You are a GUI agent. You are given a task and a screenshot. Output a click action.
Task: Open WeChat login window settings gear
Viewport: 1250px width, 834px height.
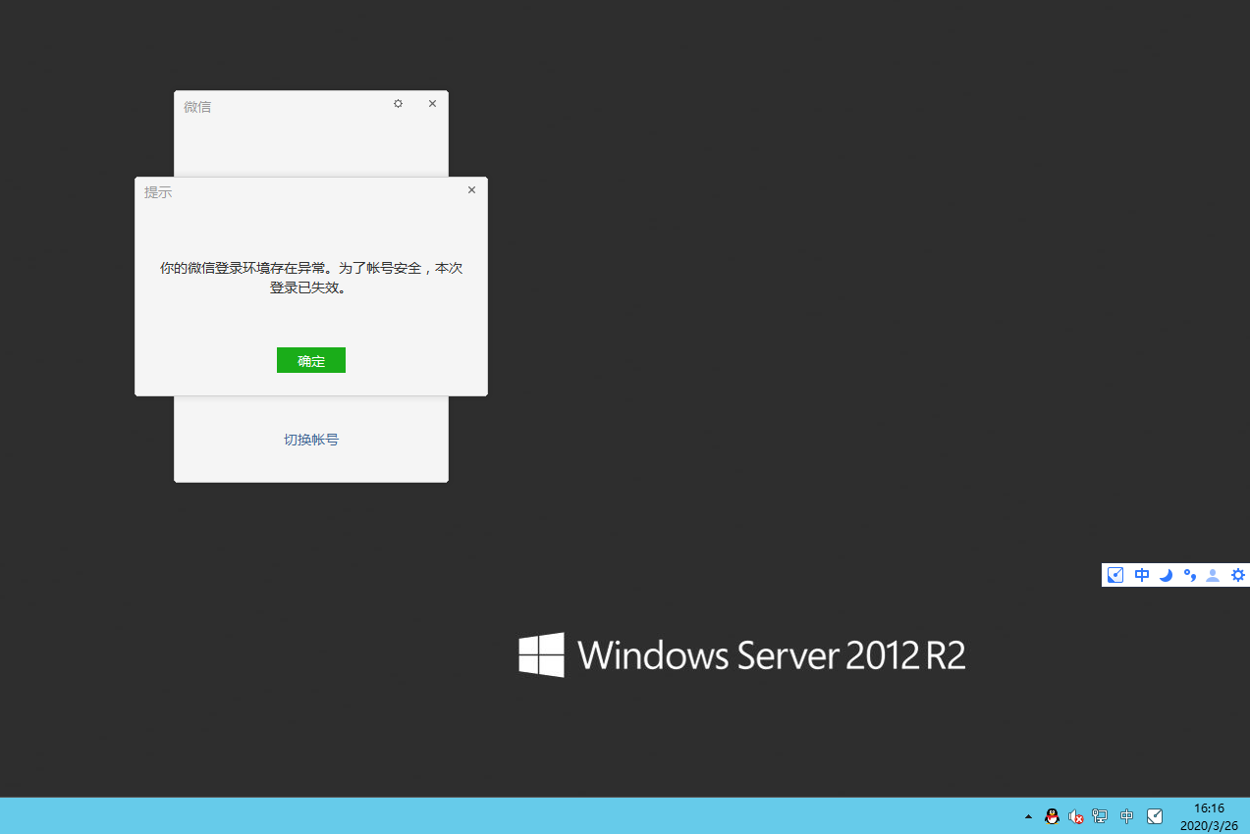tap(398, 103)
